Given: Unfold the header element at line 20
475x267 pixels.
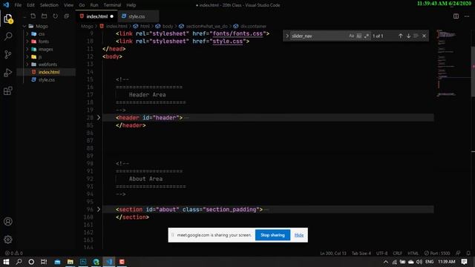Looking at the screenshot, I should tap(99, 117).
